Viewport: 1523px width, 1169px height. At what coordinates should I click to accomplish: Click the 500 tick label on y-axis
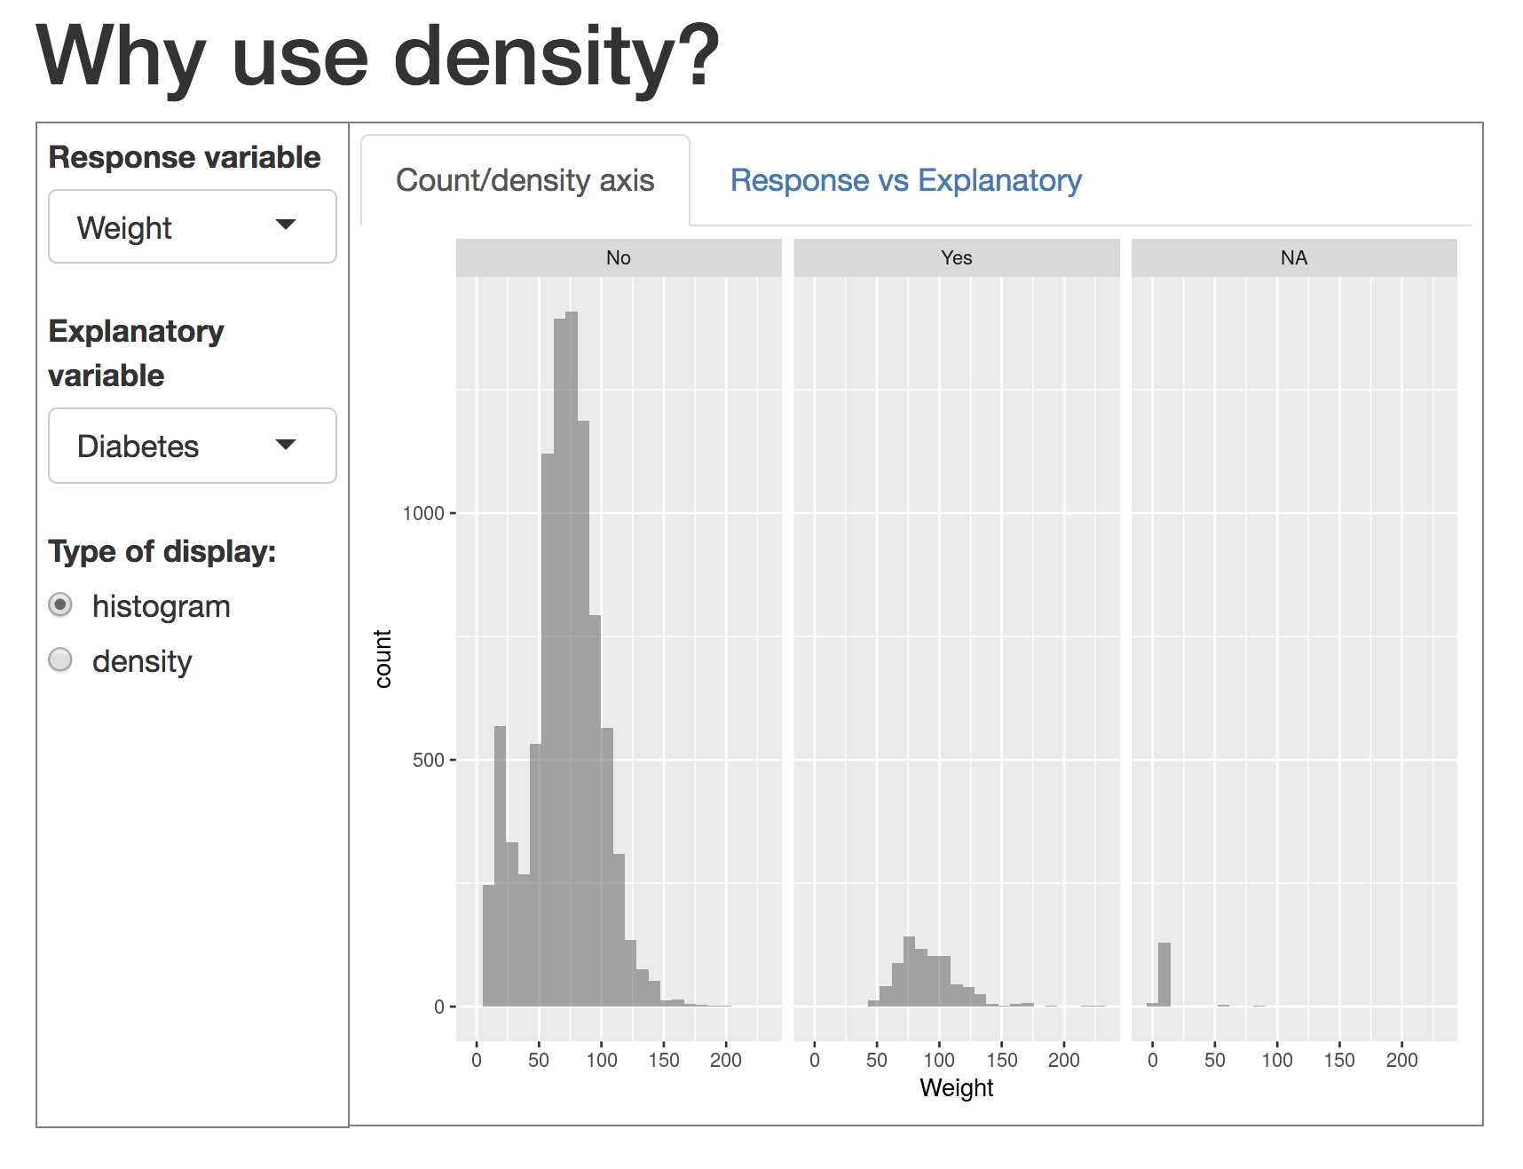click(428, 761)
